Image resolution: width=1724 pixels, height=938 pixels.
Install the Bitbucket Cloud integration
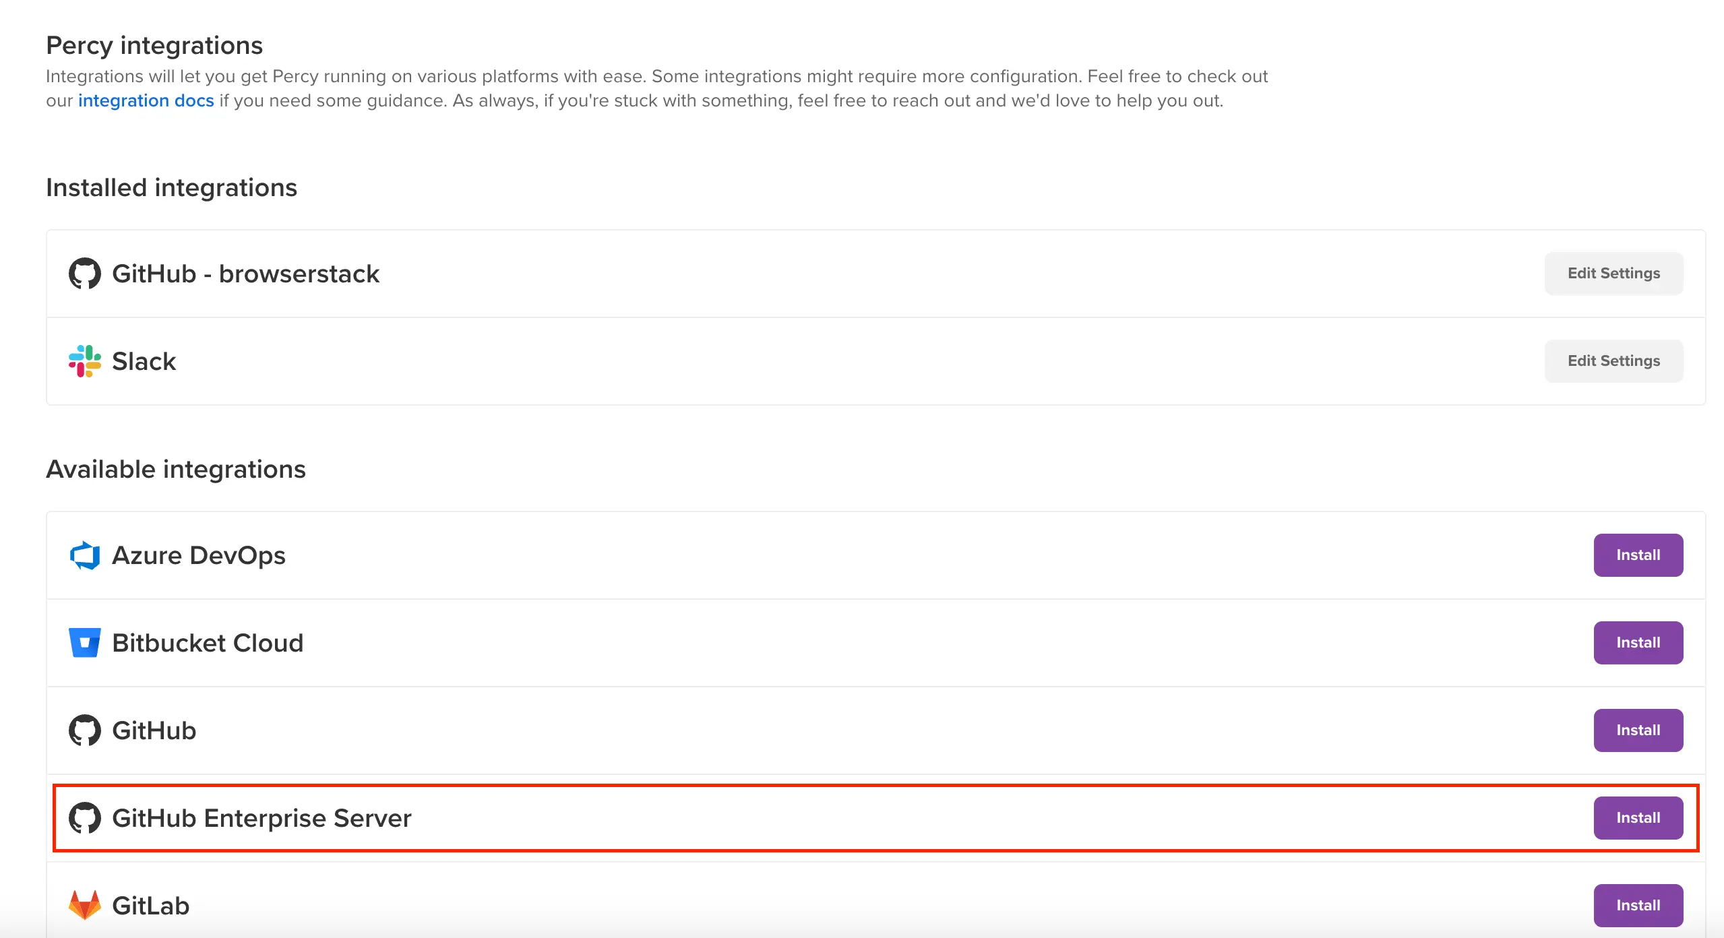pos(1638,643)
